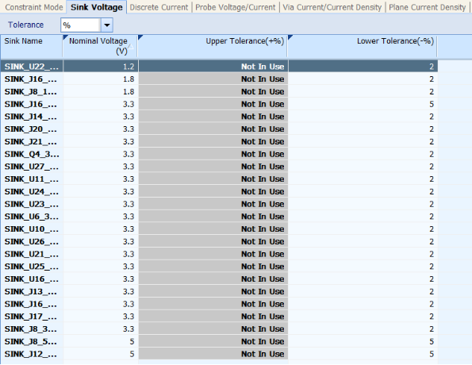This screenshot has width=472, height=365.
Task: Select the SINK_Q4_3... sink name
Action: pyautogui.click(x=32, y=154)
